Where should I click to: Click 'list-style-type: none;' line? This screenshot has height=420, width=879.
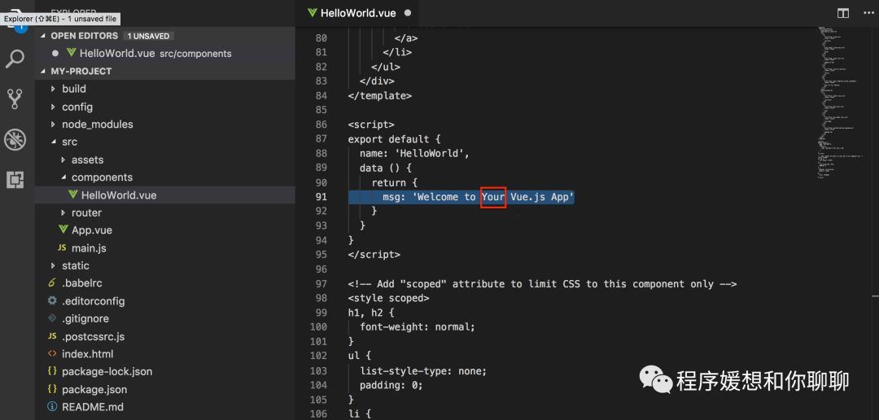tap(423, 370)
